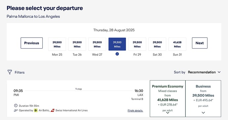Open the Sort by Recommendation dropdown

(x=204, y=72)
